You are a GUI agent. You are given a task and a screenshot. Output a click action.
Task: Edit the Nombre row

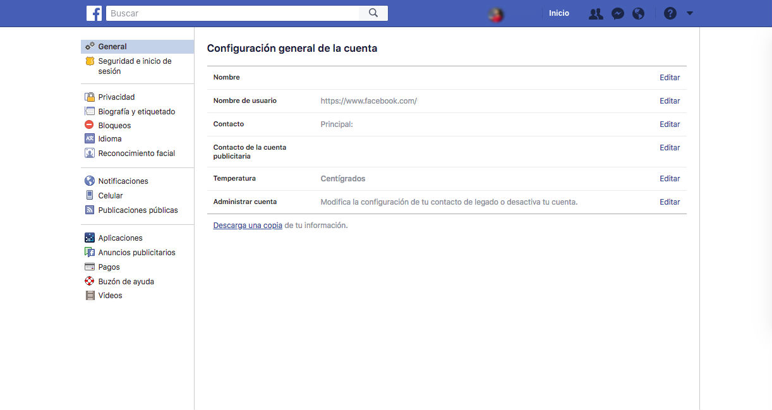(x=670, y=78)
